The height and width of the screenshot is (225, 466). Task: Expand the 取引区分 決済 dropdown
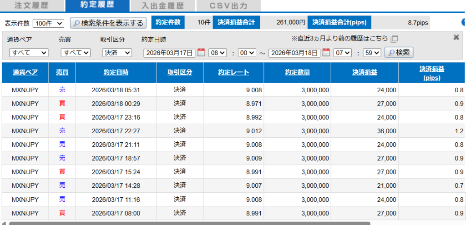117,53
